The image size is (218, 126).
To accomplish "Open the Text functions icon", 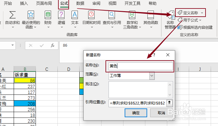I will (x=75, y=15).
